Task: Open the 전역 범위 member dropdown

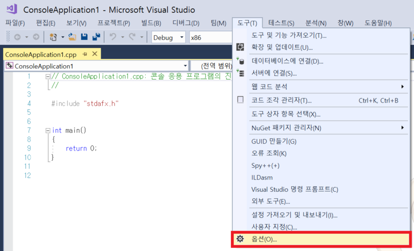Action: coord(212,66)
